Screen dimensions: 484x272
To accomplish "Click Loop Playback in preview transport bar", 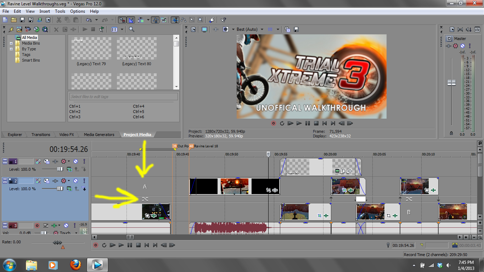I will coord(282,123).
